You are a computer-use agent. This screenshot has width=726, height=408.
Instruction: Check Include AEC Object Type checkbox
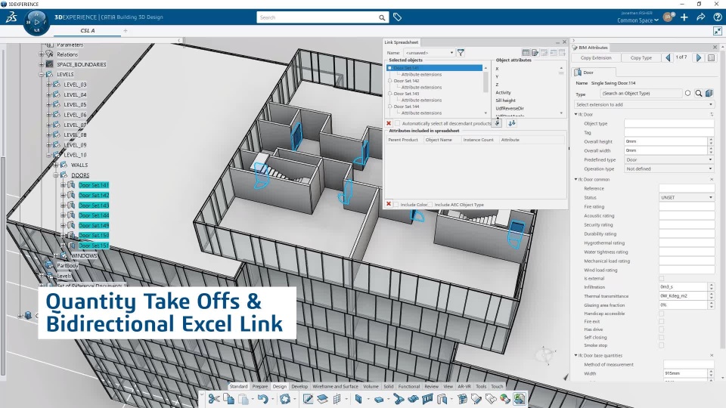[x=430, y=205]
